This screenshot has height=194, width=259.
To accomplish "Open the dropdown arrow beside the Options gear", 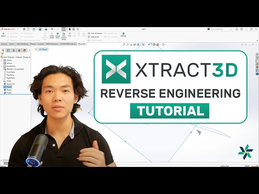I will click(81, 29).
